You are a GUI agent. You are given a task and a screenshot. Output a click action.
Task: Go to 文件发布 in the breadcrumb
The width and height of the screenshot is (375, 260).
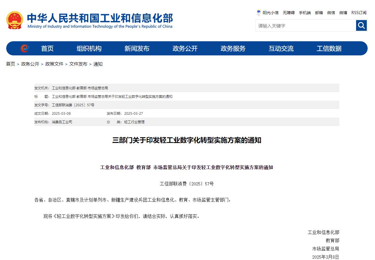click(78, 64)
